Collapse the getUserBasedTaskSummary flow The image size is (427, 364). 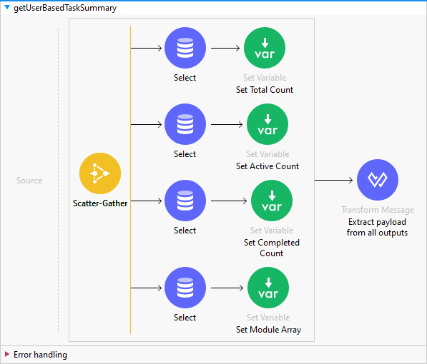click(7, 7)
